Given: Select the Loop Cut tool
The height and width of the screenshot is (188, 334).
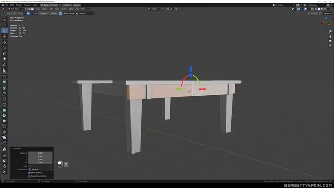Looking at the screenshot, I should (x=4, y=99).
